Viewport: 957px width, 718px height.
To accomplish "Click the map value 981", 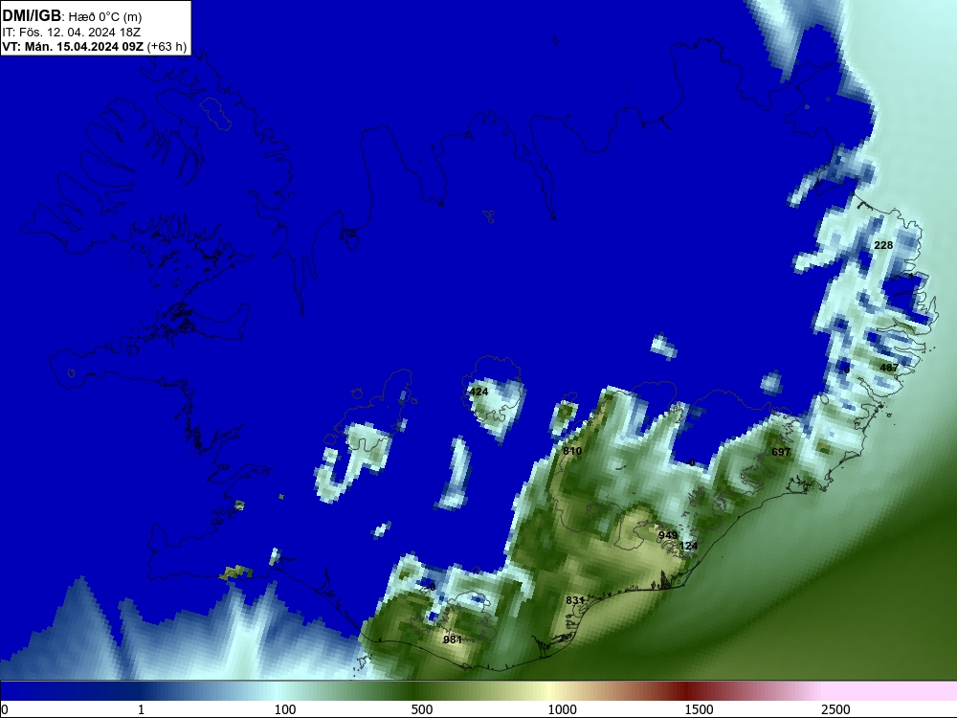I will coord(453,639).
